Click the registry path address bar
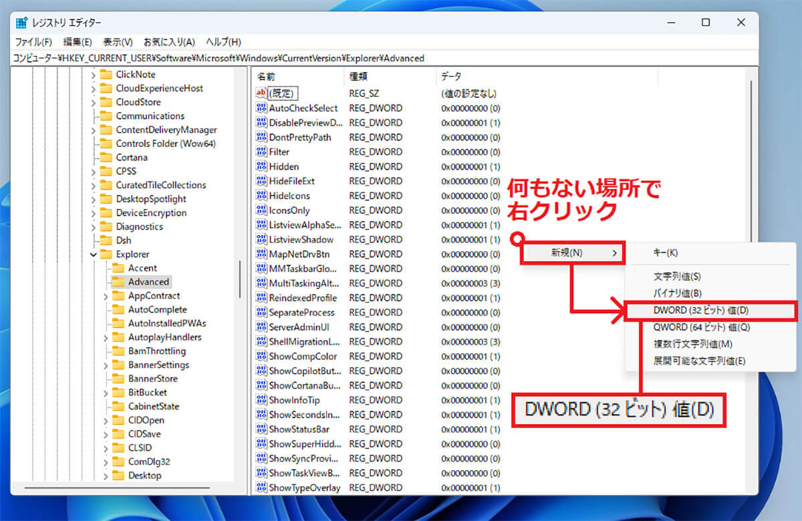This screenshot has width=802, height=521. [385, 58]
